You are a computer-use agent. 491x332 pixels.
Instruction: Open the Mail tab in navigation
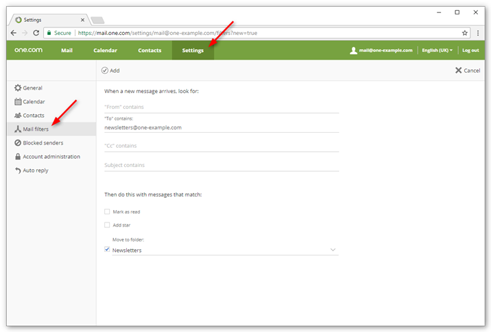(67, 51)
